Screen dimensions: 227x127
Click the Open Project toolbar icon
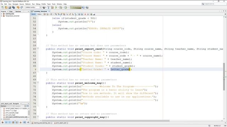pyautogui.click(x=10, y=7)
